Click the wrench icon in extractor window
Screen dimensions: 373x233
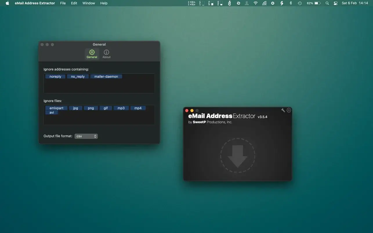click(283, 110)
